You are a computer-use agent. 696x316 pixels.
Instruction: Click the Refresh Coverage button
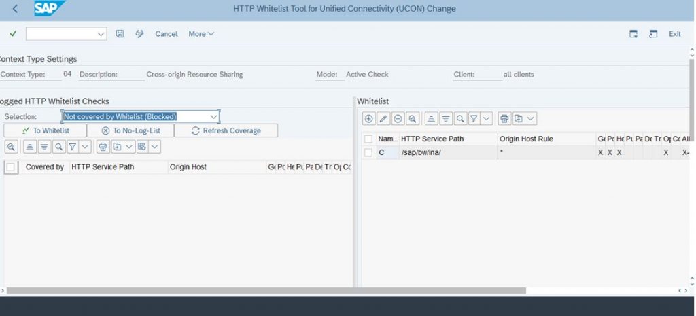226,130
